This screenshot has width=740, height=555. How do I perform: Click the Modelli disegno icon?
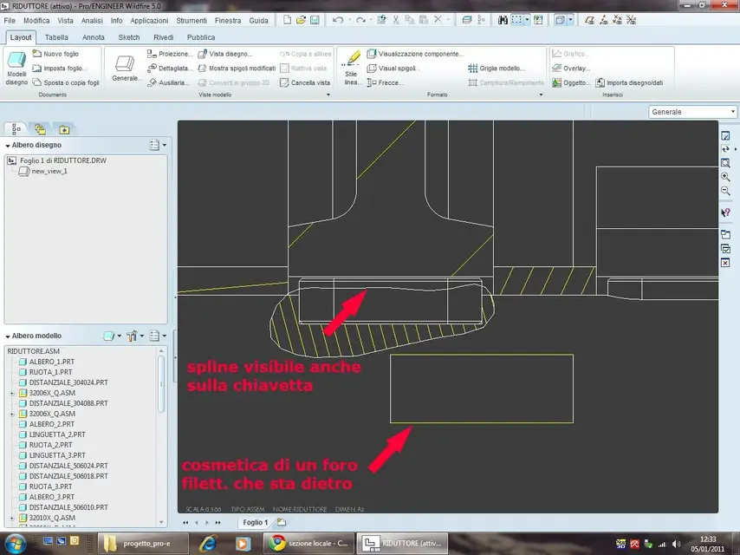point(17,69)
